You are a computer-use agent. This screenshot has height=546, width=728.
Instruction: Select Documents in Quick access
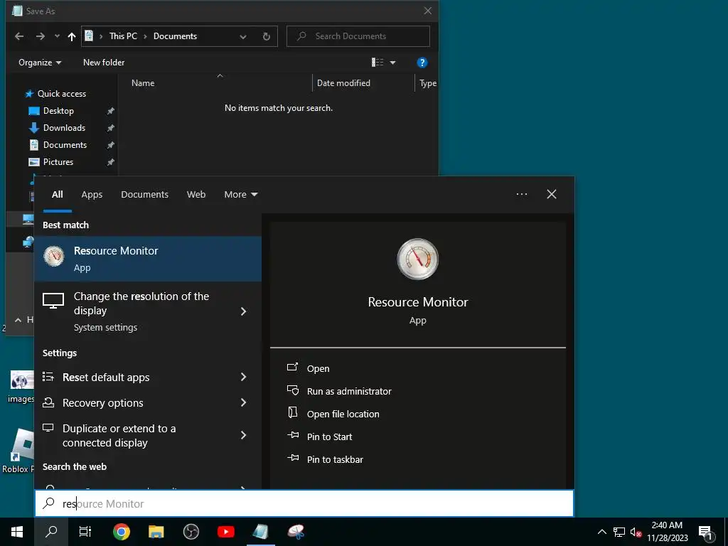pos(65,145)
